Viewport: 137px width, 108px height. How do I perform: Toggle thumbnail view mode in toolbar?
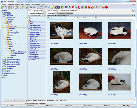point(10,7)
